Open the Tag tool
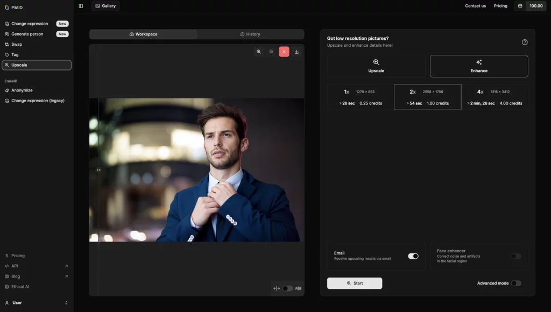This screenshot has height=312, width=551. [15, 54]
